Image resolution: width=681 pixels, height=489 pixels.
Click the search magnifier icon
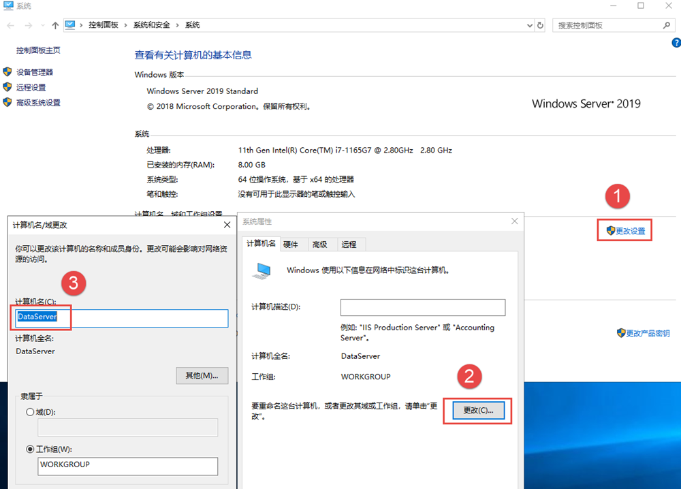point(667,25)
